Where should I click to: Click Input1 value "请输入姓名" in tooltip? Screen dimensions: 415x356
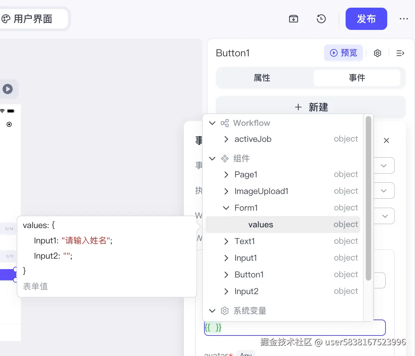click(x=86, y=241)
